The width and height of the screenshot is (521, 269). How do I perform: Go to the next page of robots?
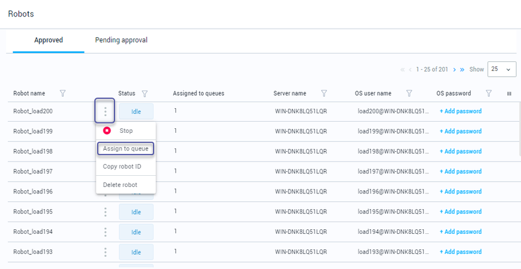click(454, 69)
